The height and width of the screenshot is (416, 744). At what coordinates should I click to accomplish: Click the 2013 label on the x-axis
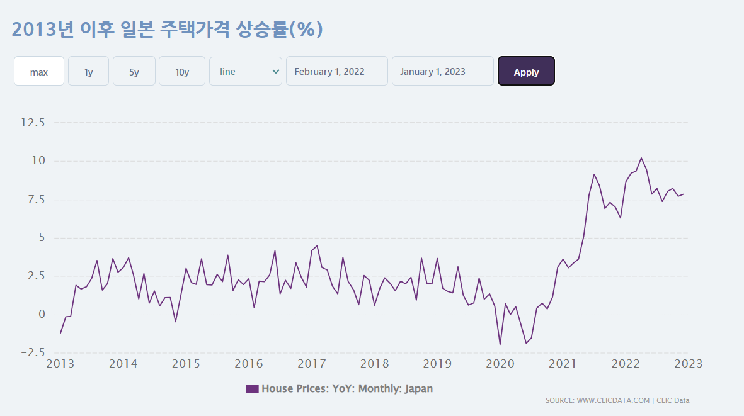pyautogui.click(x=60, y=364)
